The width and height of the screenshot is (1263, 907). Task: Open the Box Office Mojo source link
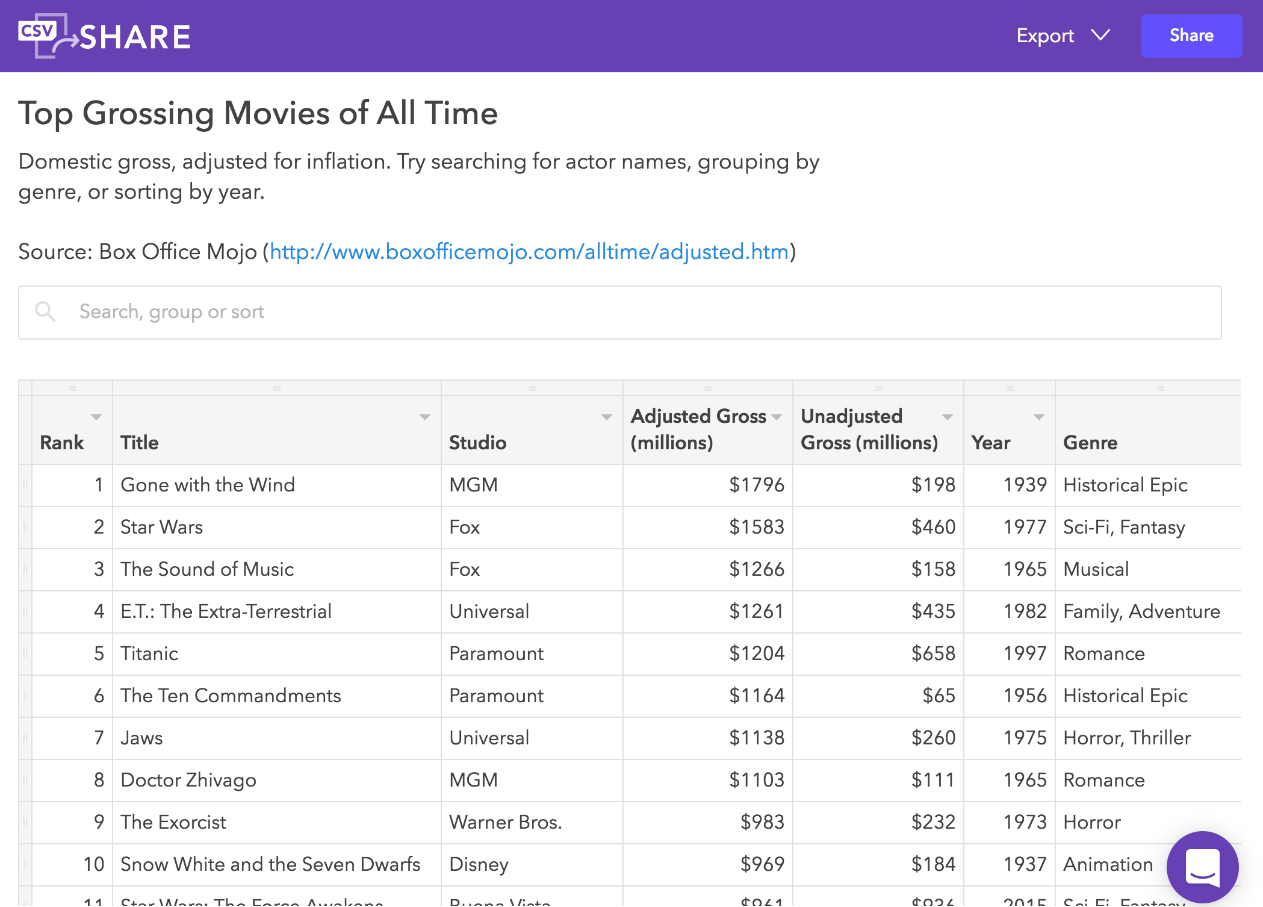[x=529, y=251]
